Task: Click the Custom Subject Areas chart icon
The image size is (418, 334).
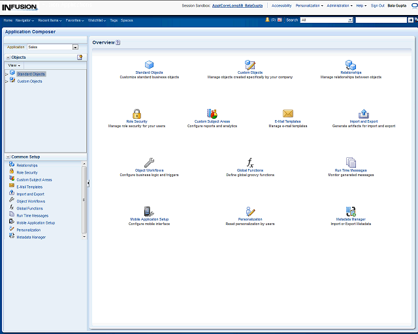Action: pos(212,114)
